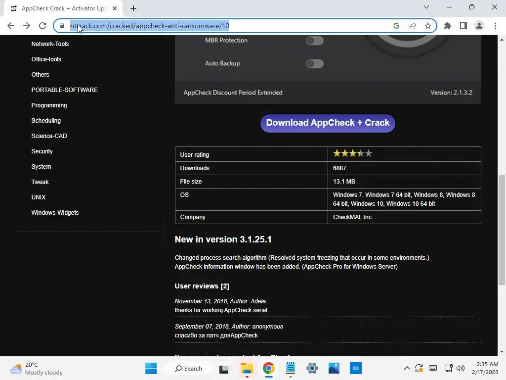Open Photos app from taskbar
The image size is (506, 380).
click(334, 368)
